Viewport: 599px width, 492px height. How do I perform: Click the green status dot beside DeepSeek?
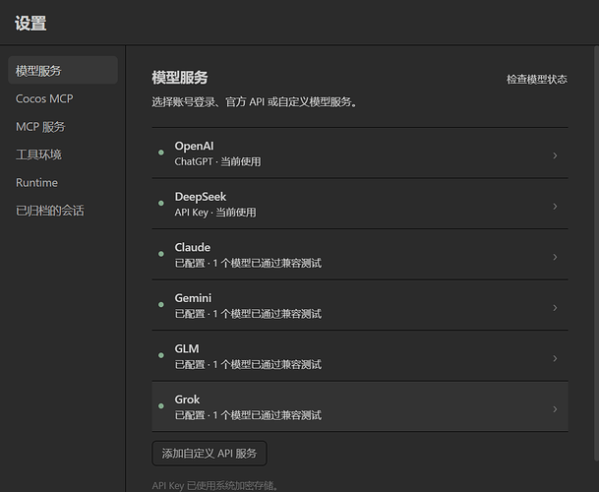[161, 204]
